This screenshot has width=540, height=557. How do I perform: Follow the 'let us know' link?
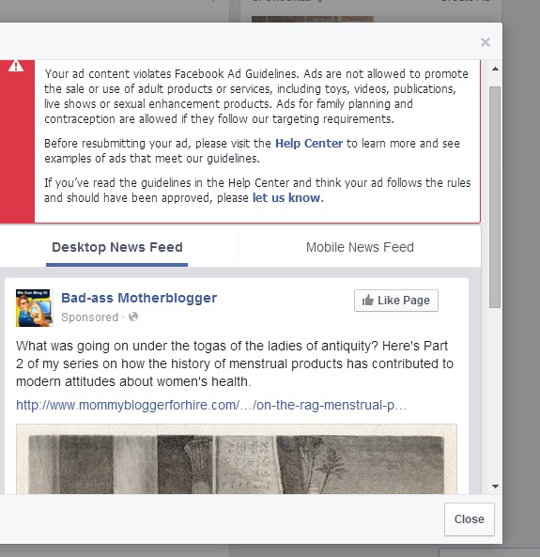coord(287,197)
